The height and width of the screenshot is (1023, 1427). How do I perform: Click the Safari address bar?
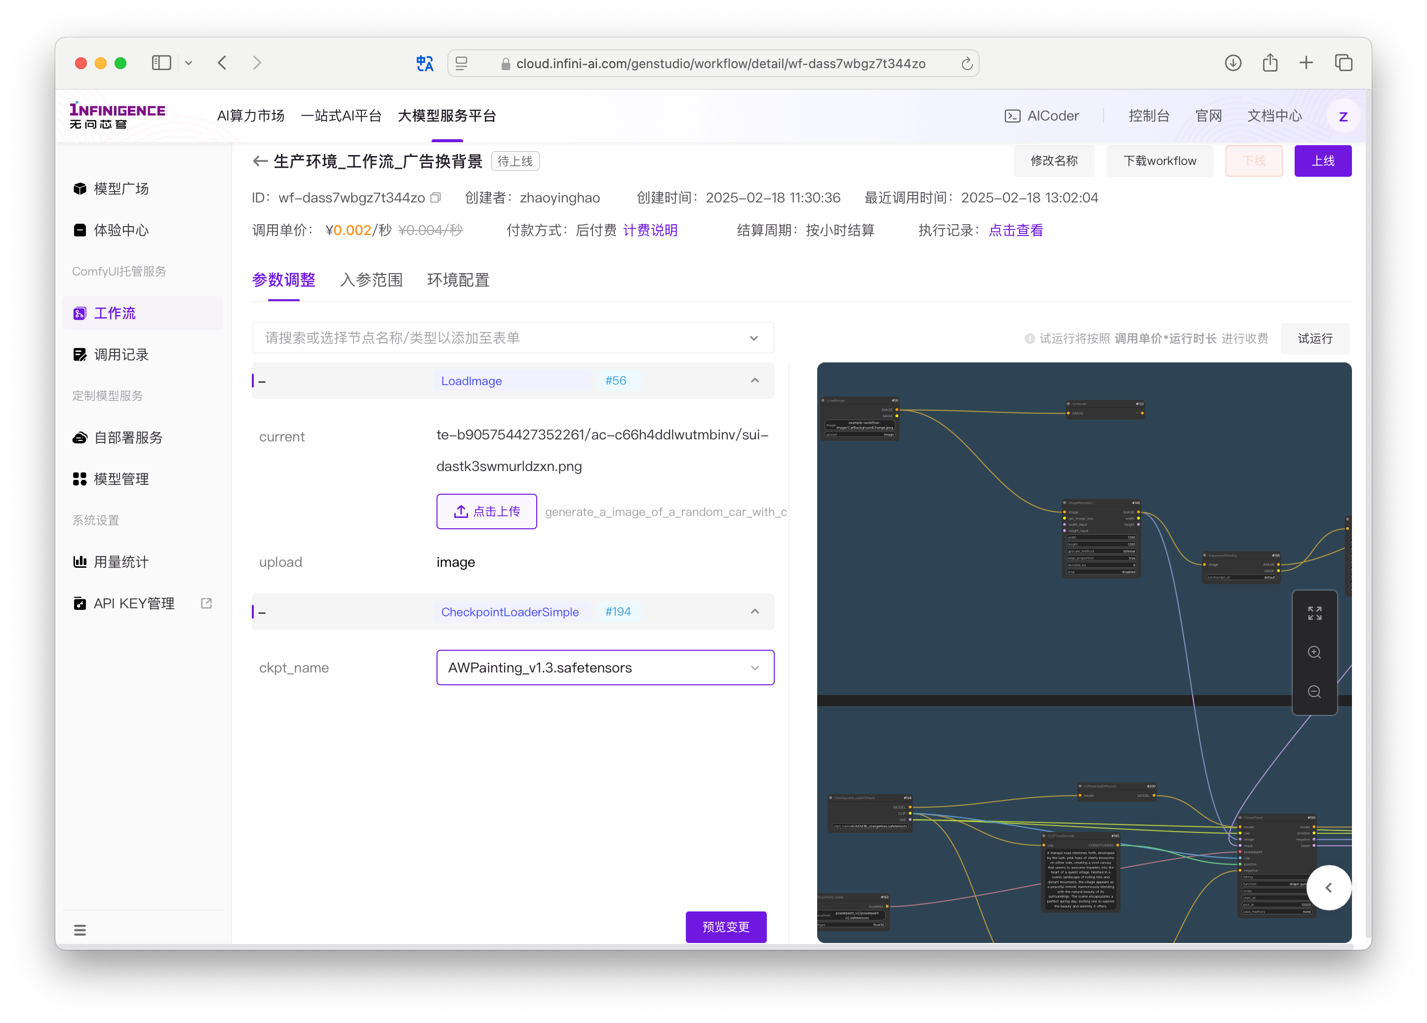coord(713,64)
